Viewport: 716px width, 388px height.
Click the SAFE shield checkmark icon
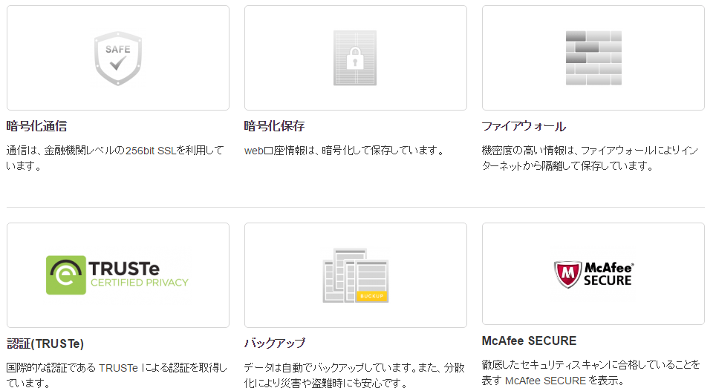pyautogui.click(x=117, y=59)
